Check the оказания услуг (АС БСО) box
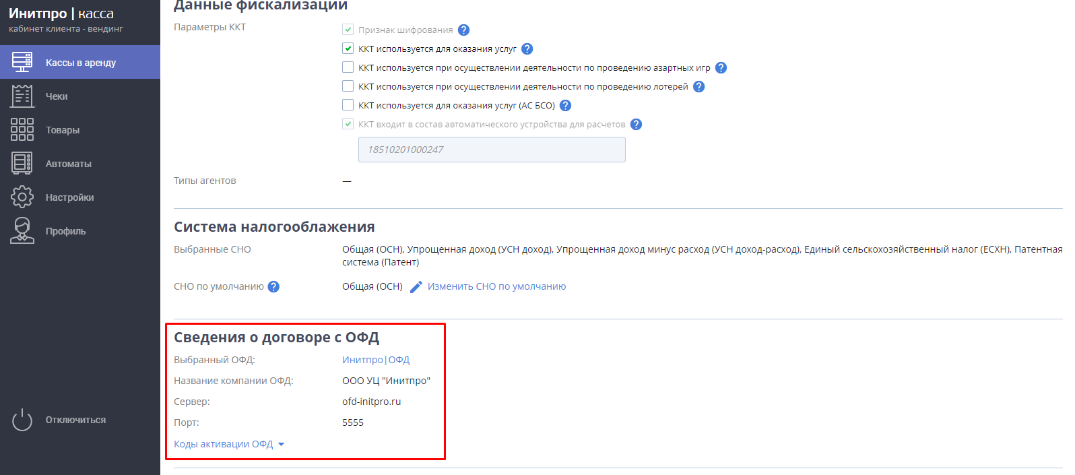The width and height of the screenshot is (1075, 475). pyautogui.click(x=348, y=104)
